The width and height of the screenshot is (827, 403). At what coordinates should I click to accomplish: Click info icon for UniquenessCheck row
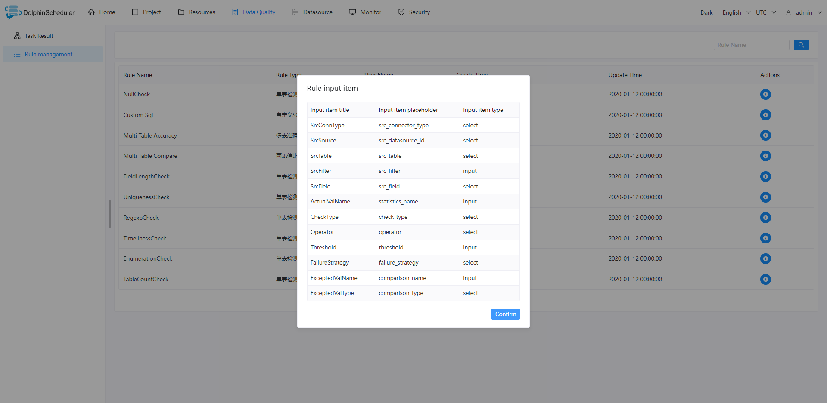pos(765,197)
